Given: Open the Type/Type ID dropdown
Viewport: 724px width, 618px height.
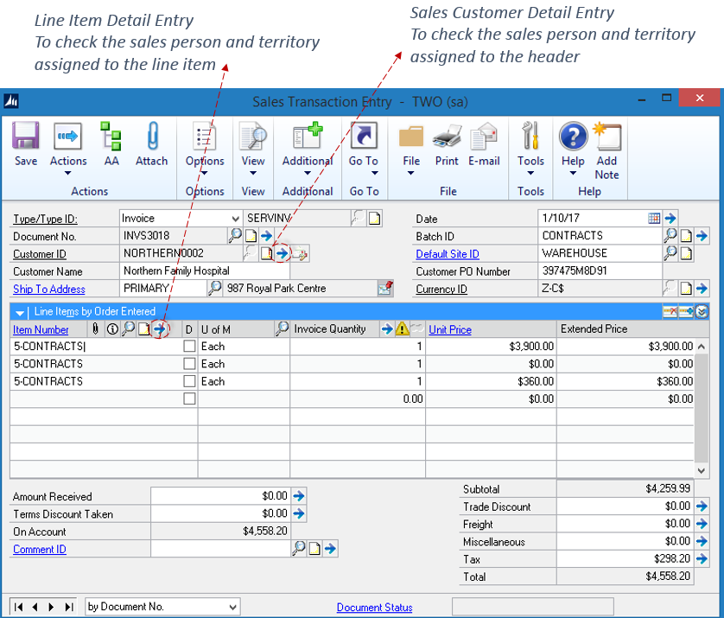Looking at the screenshot, I should coord(236,218).
